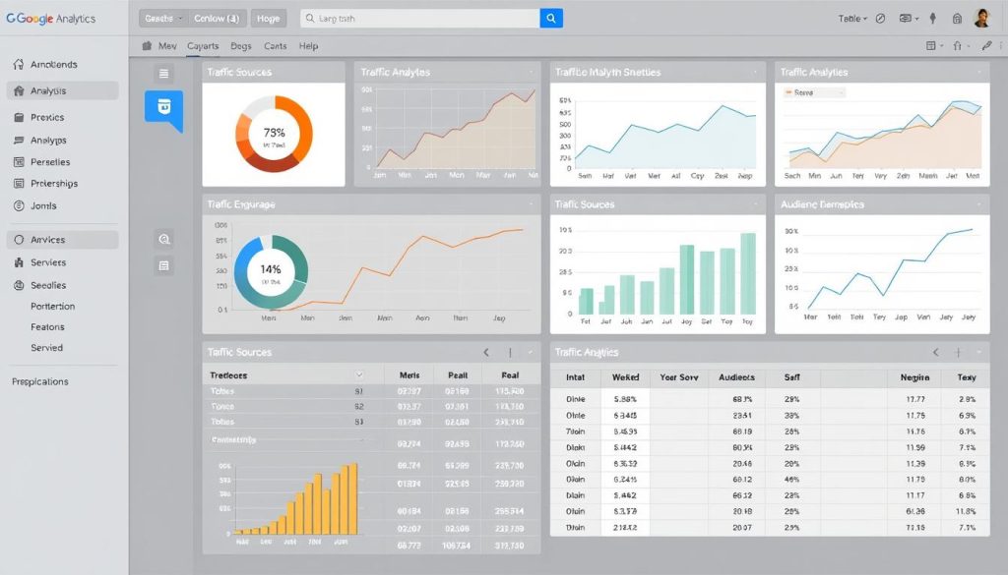Open the Table dropdown
The width and height of the screenshot is (1008, 575).
[852, 19]
